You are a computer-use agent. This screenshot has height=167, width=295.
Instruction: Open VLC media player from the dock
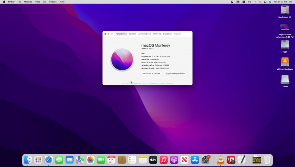pyautogui.click(x=221, y=160)
